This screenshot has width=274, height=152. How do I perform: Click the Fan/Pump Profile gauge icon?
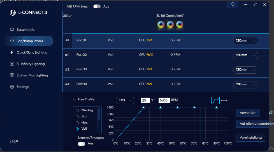pyautogui.click(x=12, y=41)
